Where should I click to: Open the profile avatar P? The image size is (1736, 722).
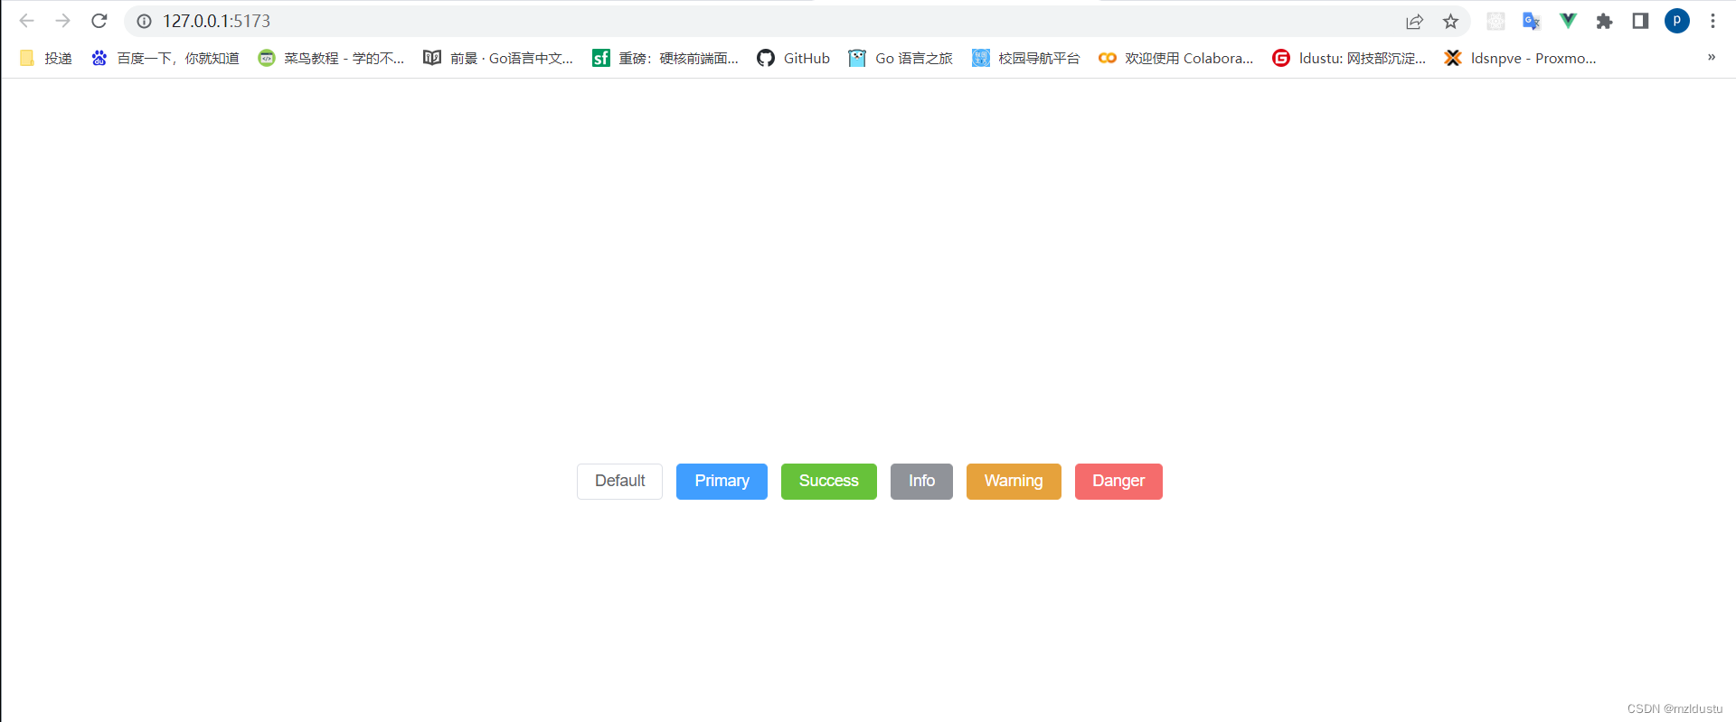[1677, 21]
